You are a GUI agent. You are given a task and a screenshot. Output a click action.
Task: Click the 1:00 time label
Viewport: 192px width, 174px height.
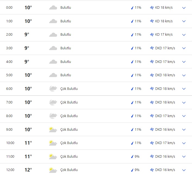(x=9, y=21)
